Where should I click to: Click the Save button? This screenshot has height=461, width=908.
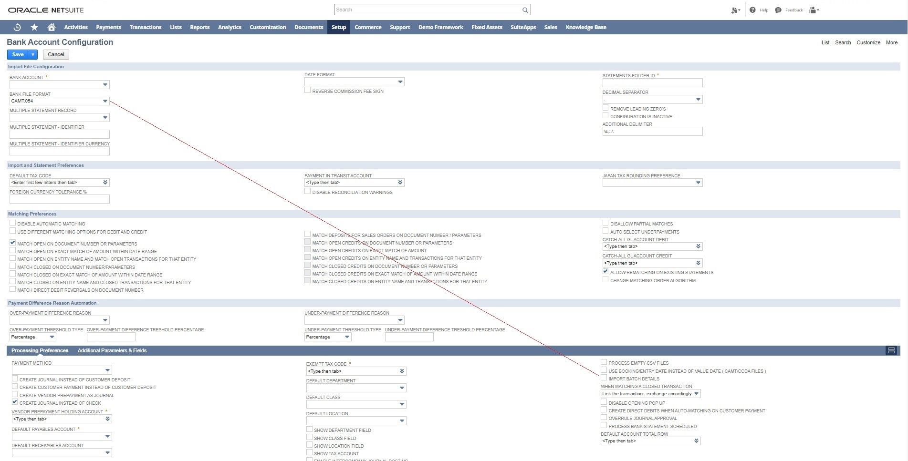pyautogui.click(x=18, y=54)
